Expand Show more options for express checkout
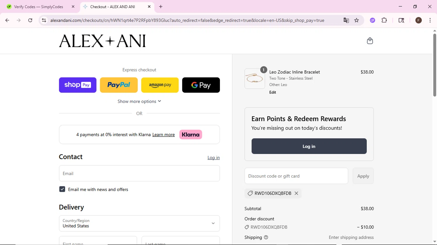The image size is (437, 245). click(139, 101)
